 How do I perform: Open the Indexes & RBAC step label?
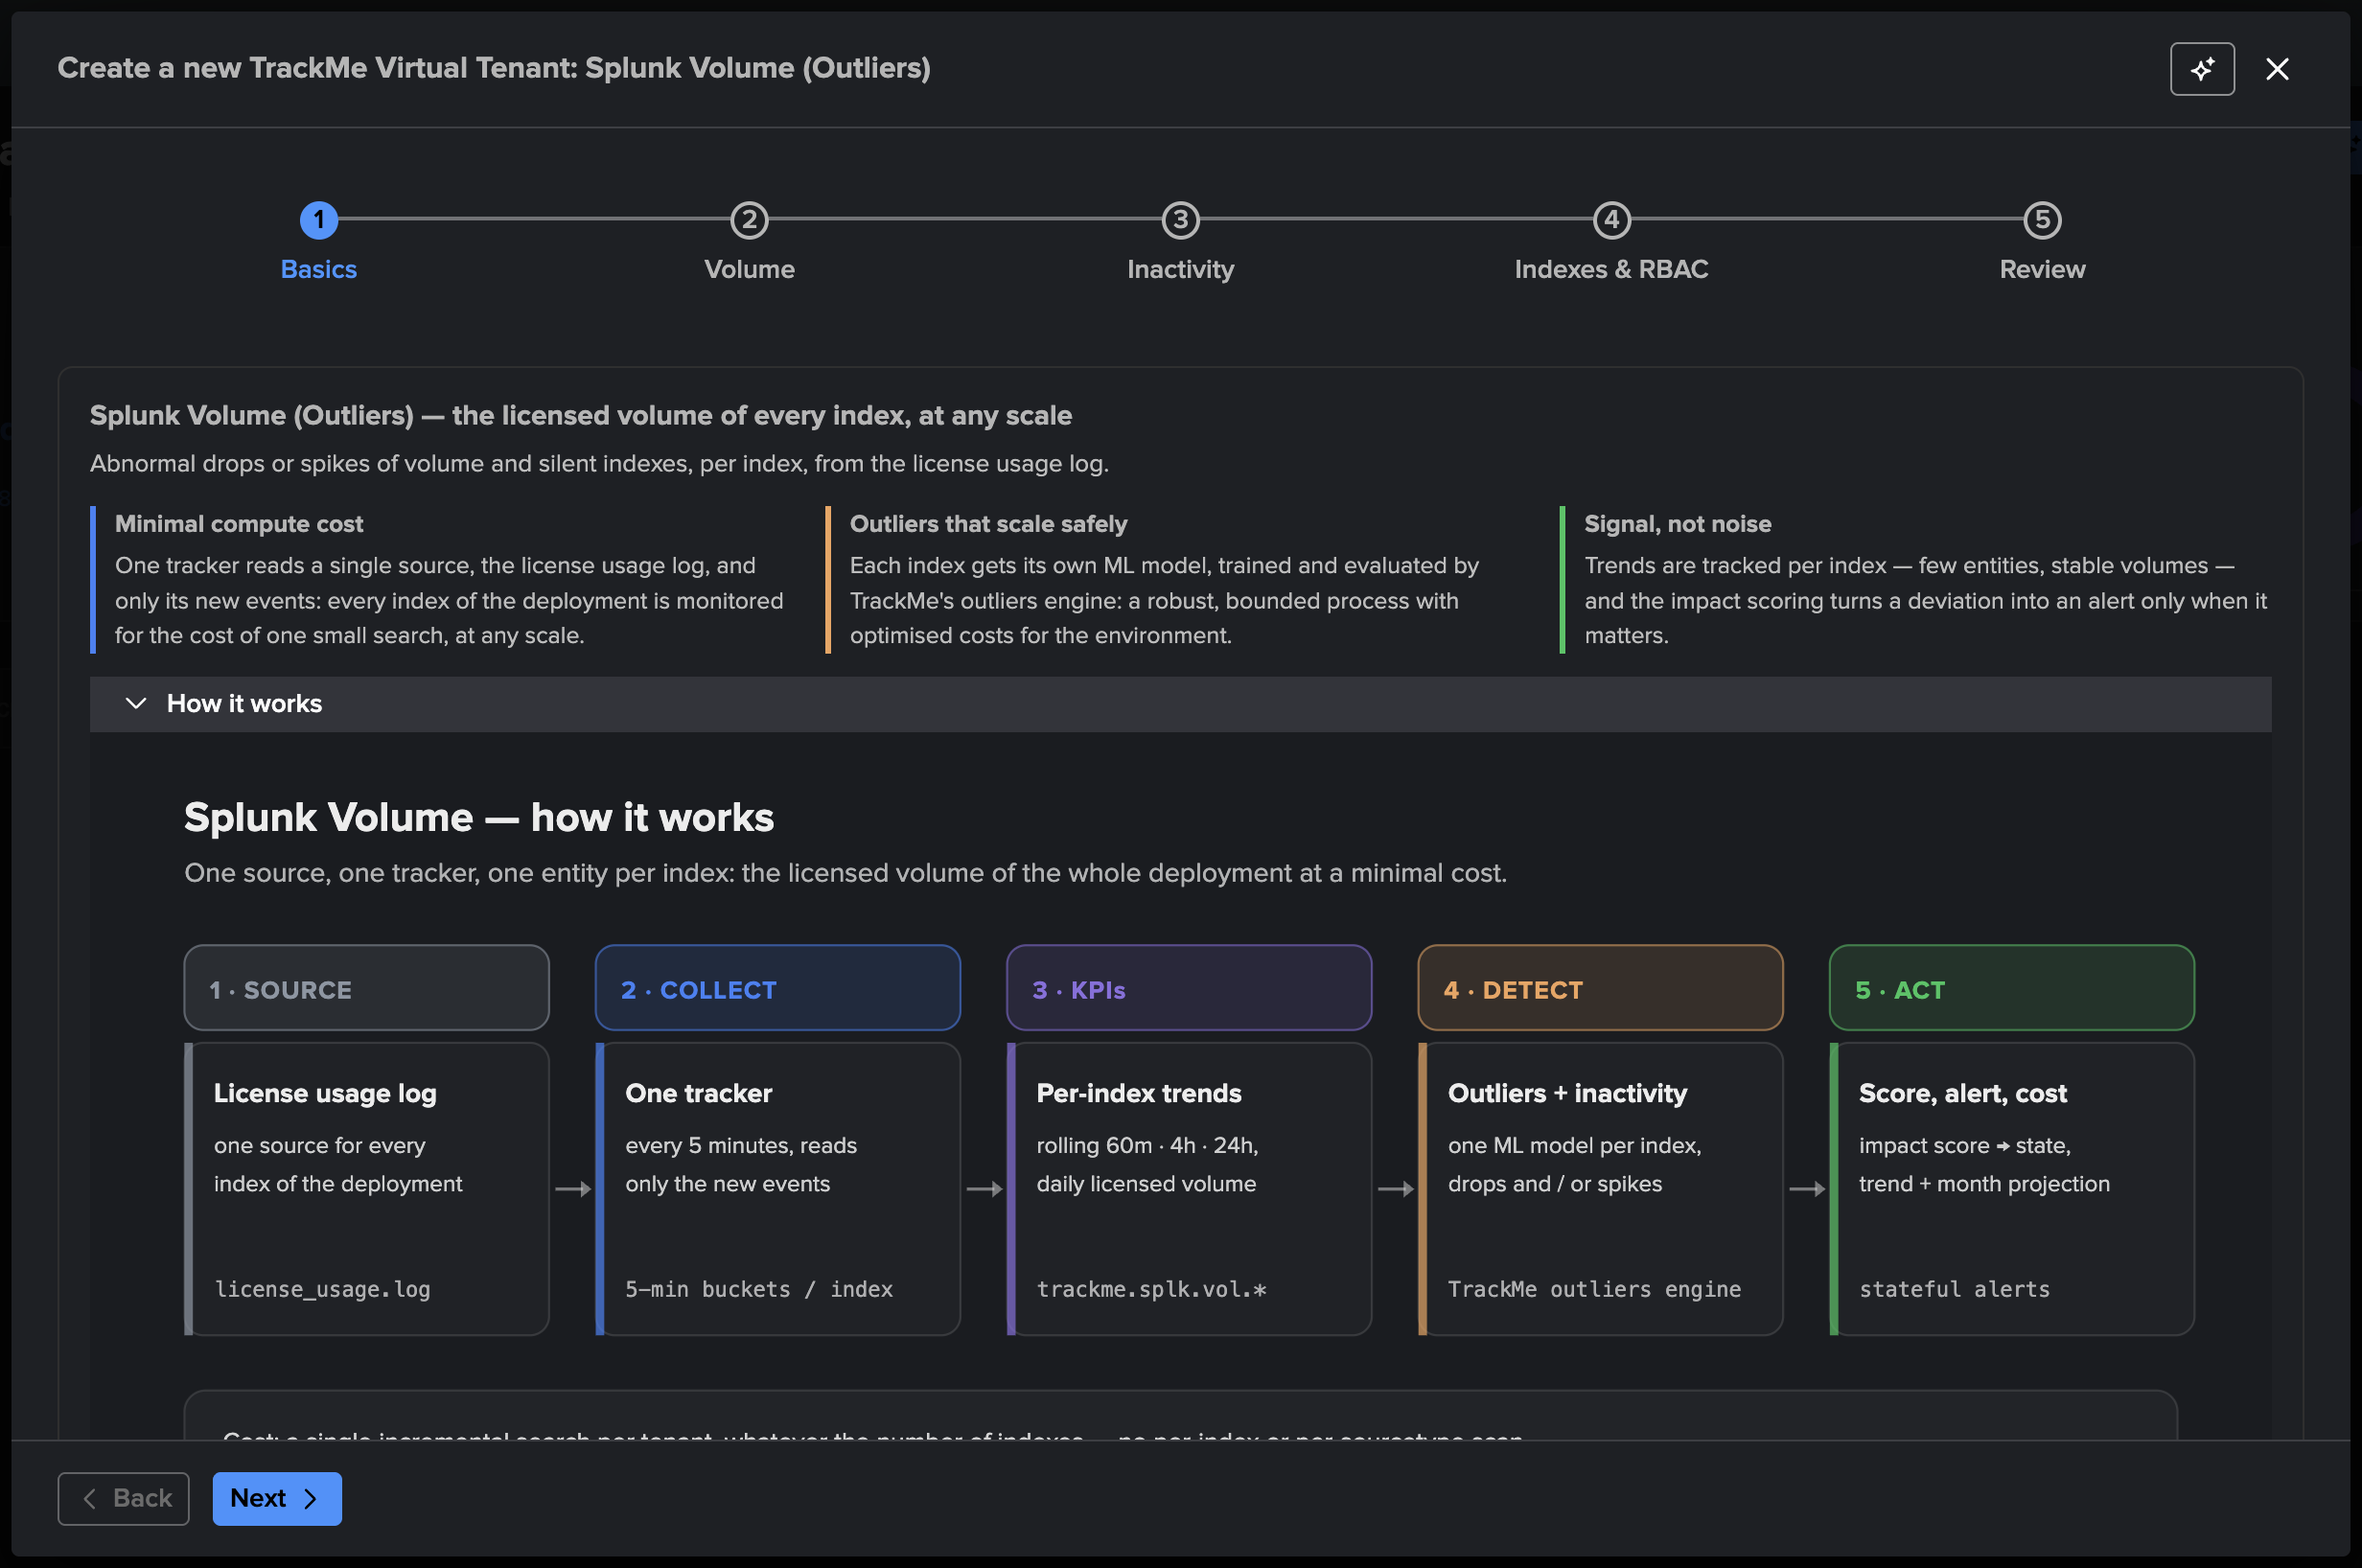pos(1611,269)
